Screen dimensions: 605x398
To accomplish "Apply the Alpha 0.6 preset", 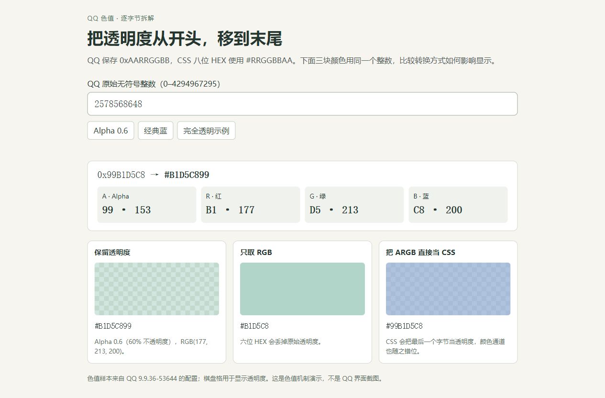I will [111, 131].
